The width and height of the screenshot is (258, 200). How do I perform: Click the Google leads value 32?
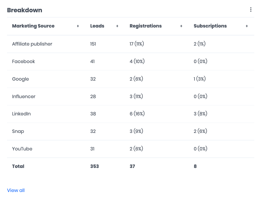tap(92, 79)
